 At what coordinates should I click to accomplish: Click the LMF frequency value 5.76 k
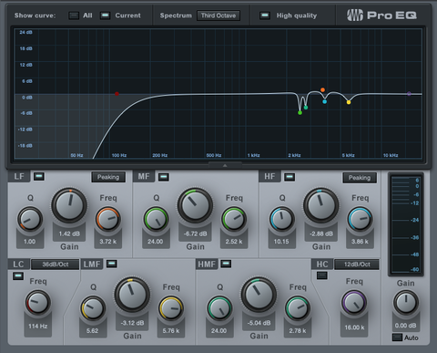171,331
